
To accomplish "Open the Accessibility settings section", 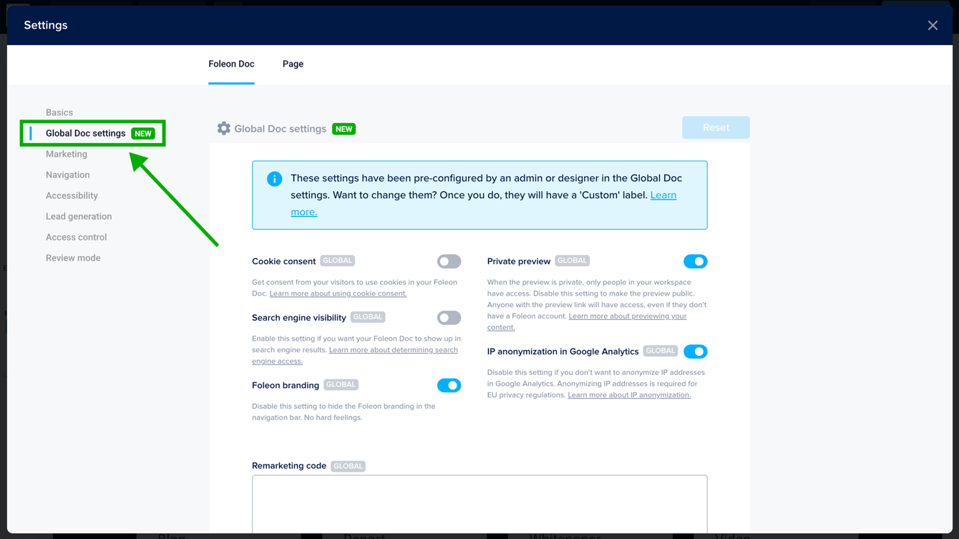I will click(x=72, y=195).
